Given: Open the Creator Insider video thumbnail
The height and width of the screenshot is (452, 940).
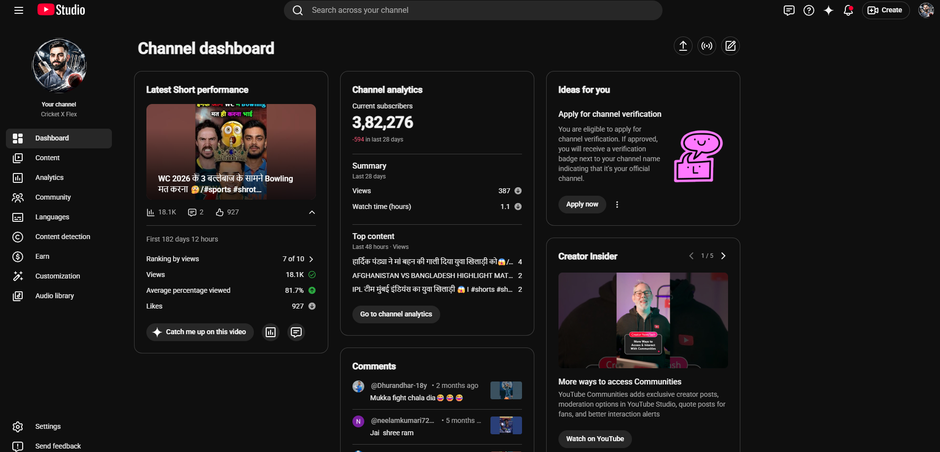Looking at the screenshot, I should pos(643,320).
